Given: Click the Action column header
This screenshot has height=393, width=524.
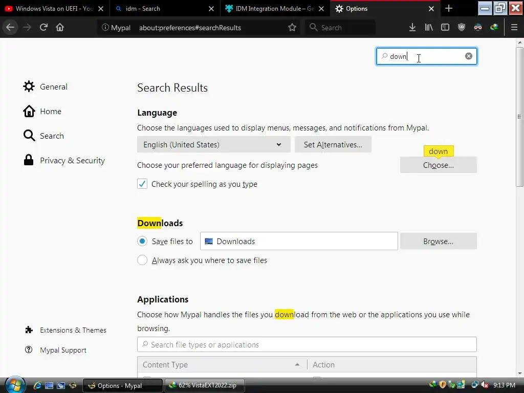Looking at the screenshot, I should coord(392,364).
